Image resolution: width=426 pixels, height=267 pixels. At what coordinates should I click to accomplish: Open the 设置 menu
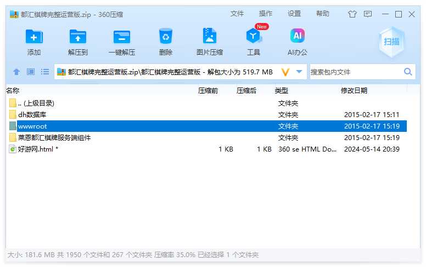coord(294,14)
